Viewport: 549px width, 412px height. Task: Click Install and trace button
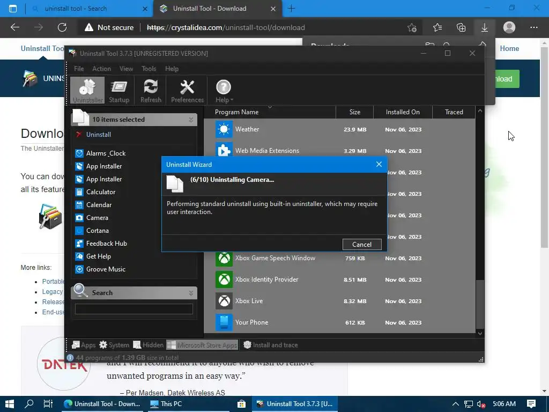tap(271, 345)
